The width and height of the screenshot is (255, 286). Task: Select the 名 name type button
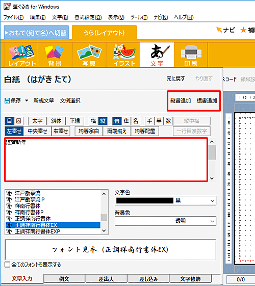136,121
